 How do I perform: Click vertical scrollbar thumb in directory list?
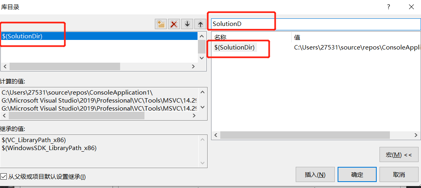point(202,46)
